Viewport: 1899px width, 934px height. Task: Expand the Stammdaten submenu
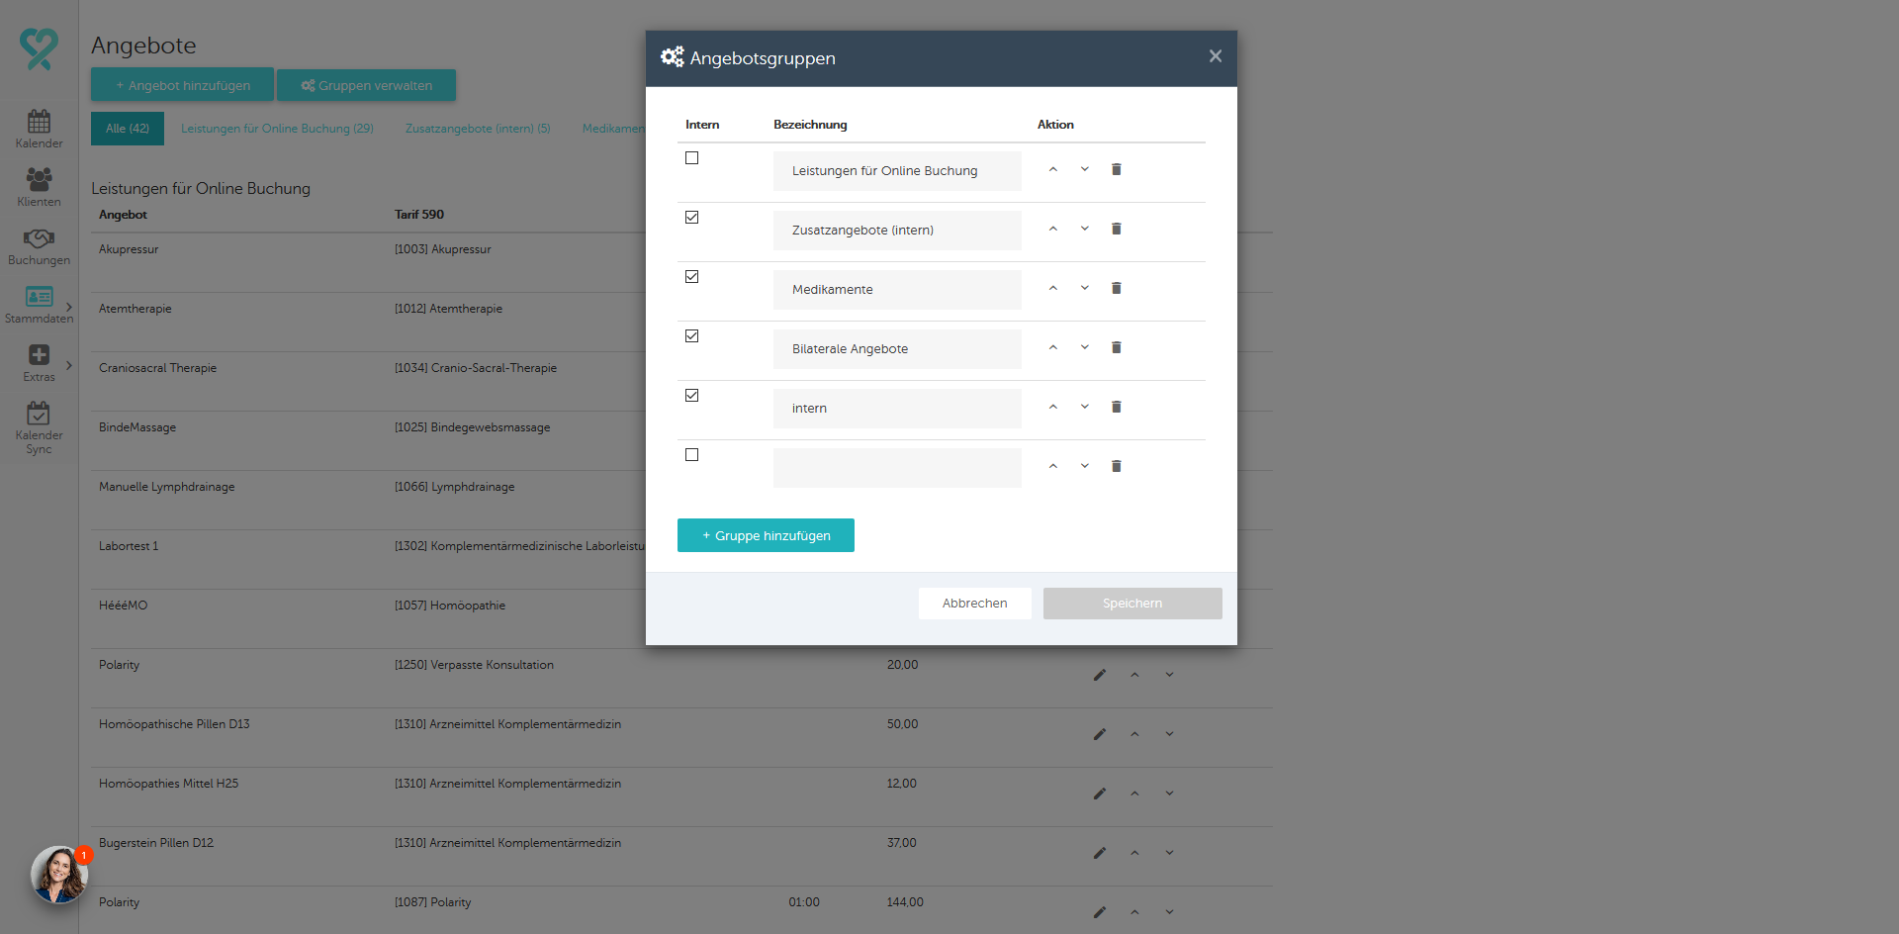(x=68, y=307)
